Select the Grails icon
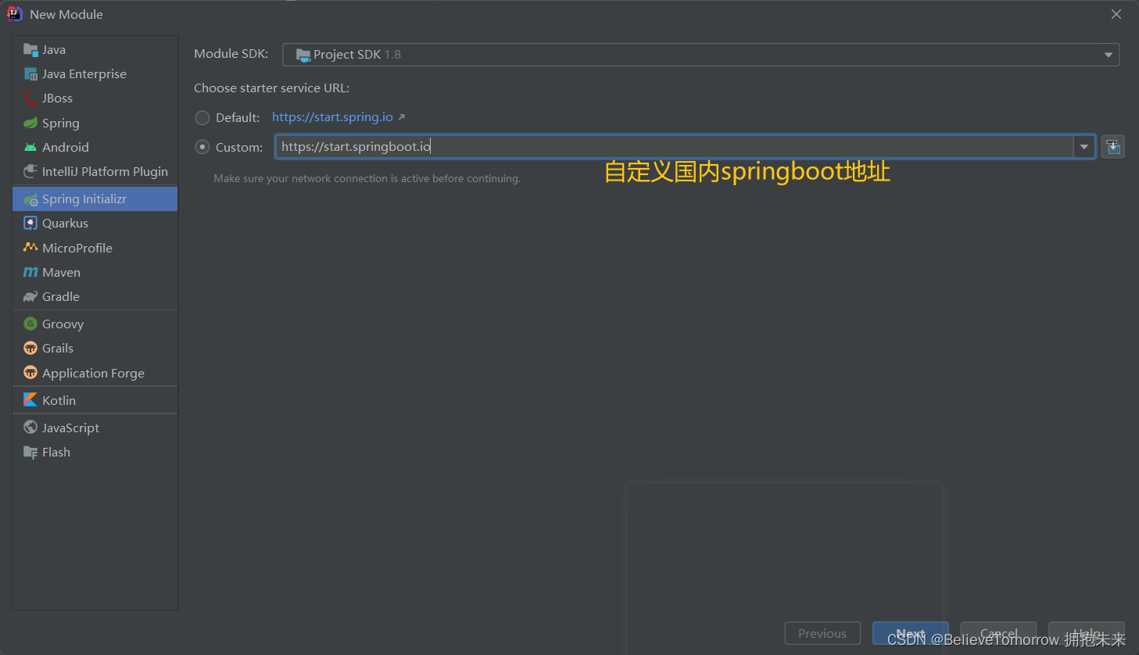This screenshot has width=1139, height=655. point(30,348)
